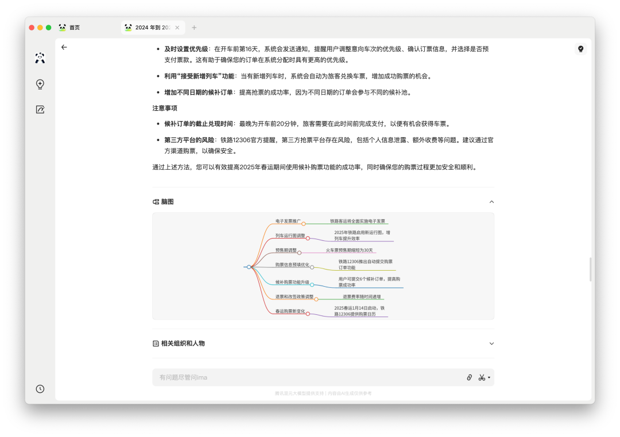Click bold text 第三方平台的风险
The image size is (620, 437).
coord(189,141)
